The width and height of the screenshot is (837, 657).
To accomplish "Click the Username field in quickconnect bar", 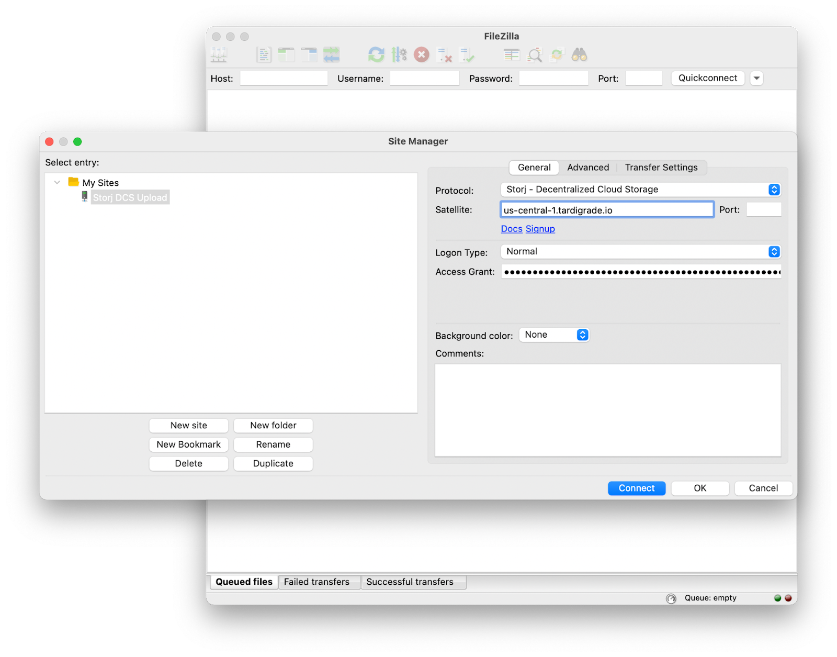I will click(424, 79).
